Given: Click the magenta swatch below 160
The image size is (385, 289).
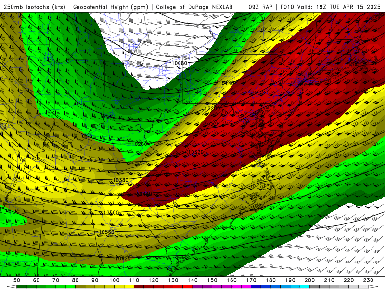Looking at the screenshot, I should tap(236, 287).
